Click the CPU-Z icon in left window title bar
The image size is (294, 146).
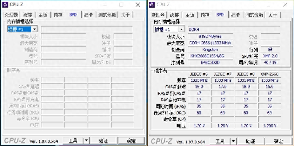click(x=5, y=5)
